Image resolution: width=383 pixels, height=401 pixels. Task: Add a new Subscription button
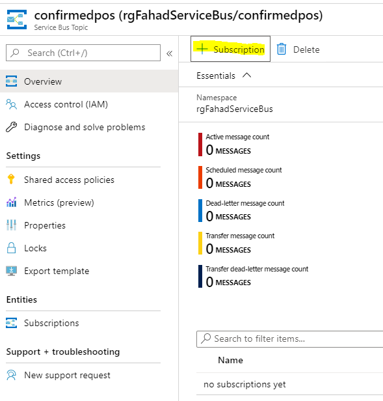[230, 49]
